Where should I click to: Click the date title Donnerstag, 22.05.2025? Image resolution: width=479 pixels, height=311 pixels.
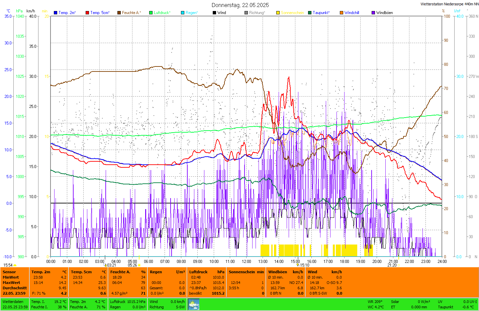coord(240,5)
